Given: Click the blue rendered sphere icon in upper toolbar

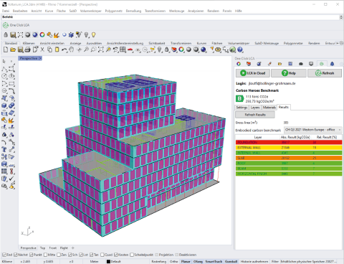Looking at the screenshot, I should tap(35, 35).
